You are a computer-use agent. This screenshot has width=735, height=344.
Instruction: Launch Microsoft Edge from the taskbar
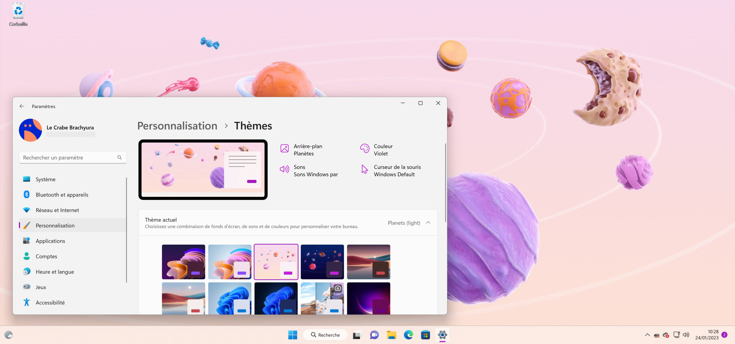click(x=408, y=335)
